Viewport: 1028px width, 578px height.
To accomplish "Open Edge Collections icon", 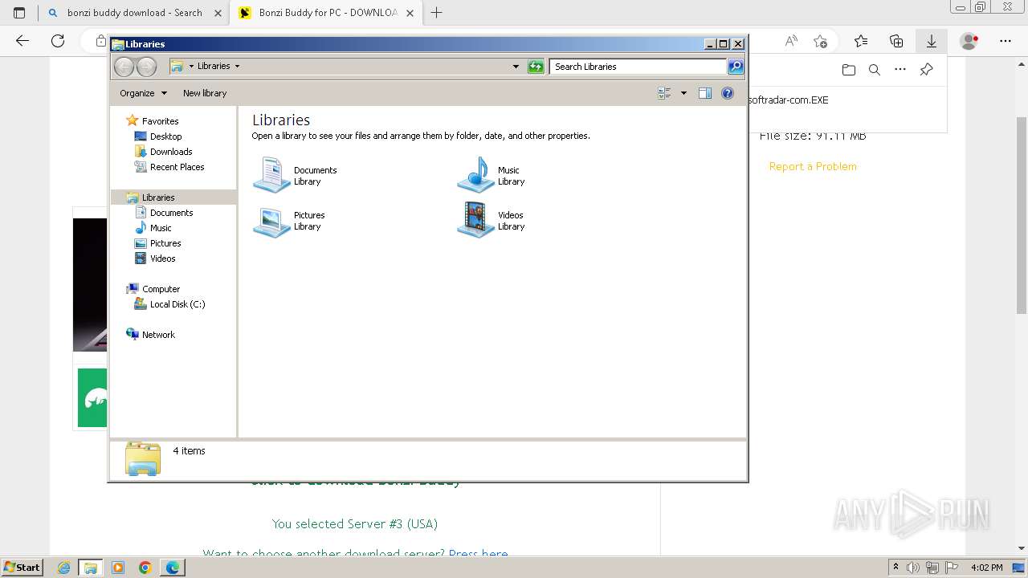I will click(896, 41).
